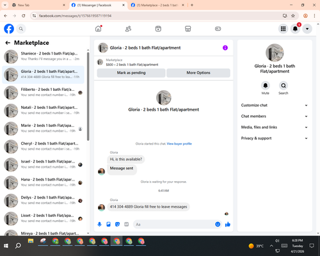
Task: Switch to the Messenger | Facebook tab
Action: (98, 5)
